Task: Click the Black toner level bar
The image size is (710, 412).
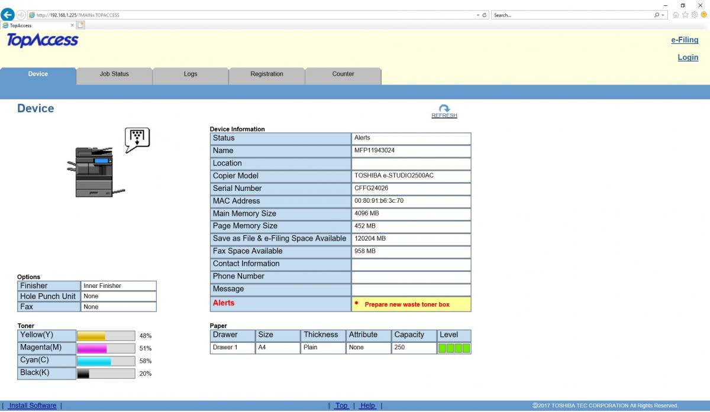Action: coord(106,374)
